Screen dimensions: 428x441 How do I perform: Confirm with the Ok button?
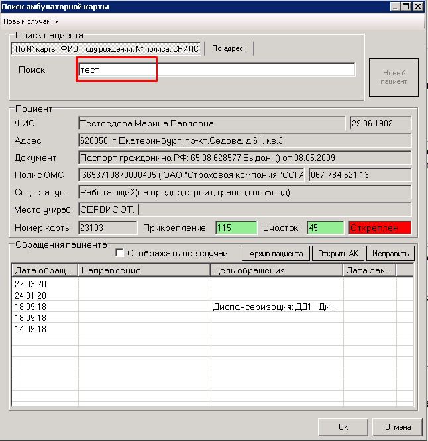(x=343, y=427)
